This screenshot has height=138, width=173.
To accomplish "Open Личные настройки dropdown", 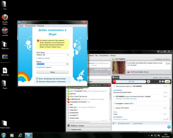I will click(x=102, y=70).
